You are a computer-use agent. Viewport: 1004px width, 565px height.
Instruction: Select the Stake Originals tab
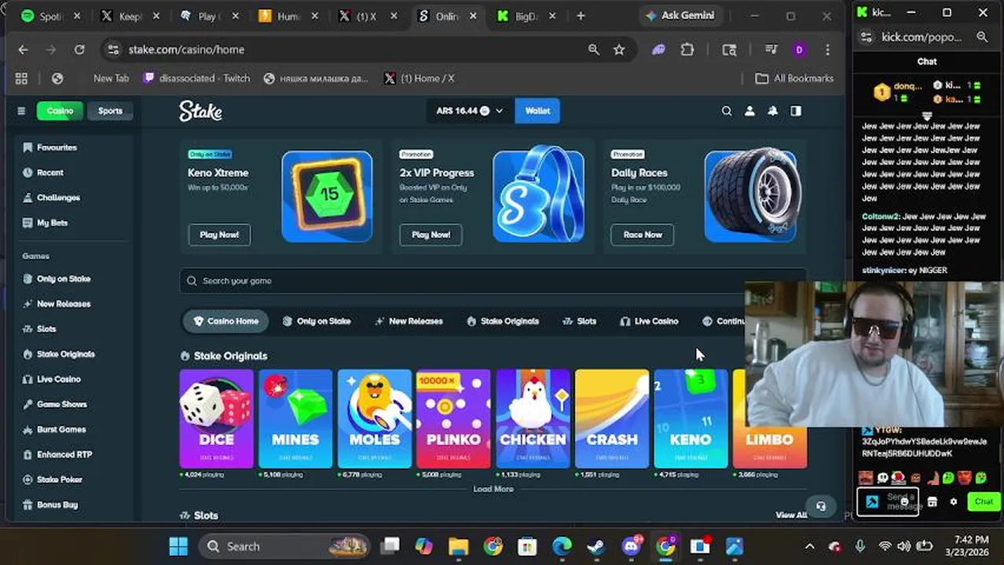click(502, 321)
